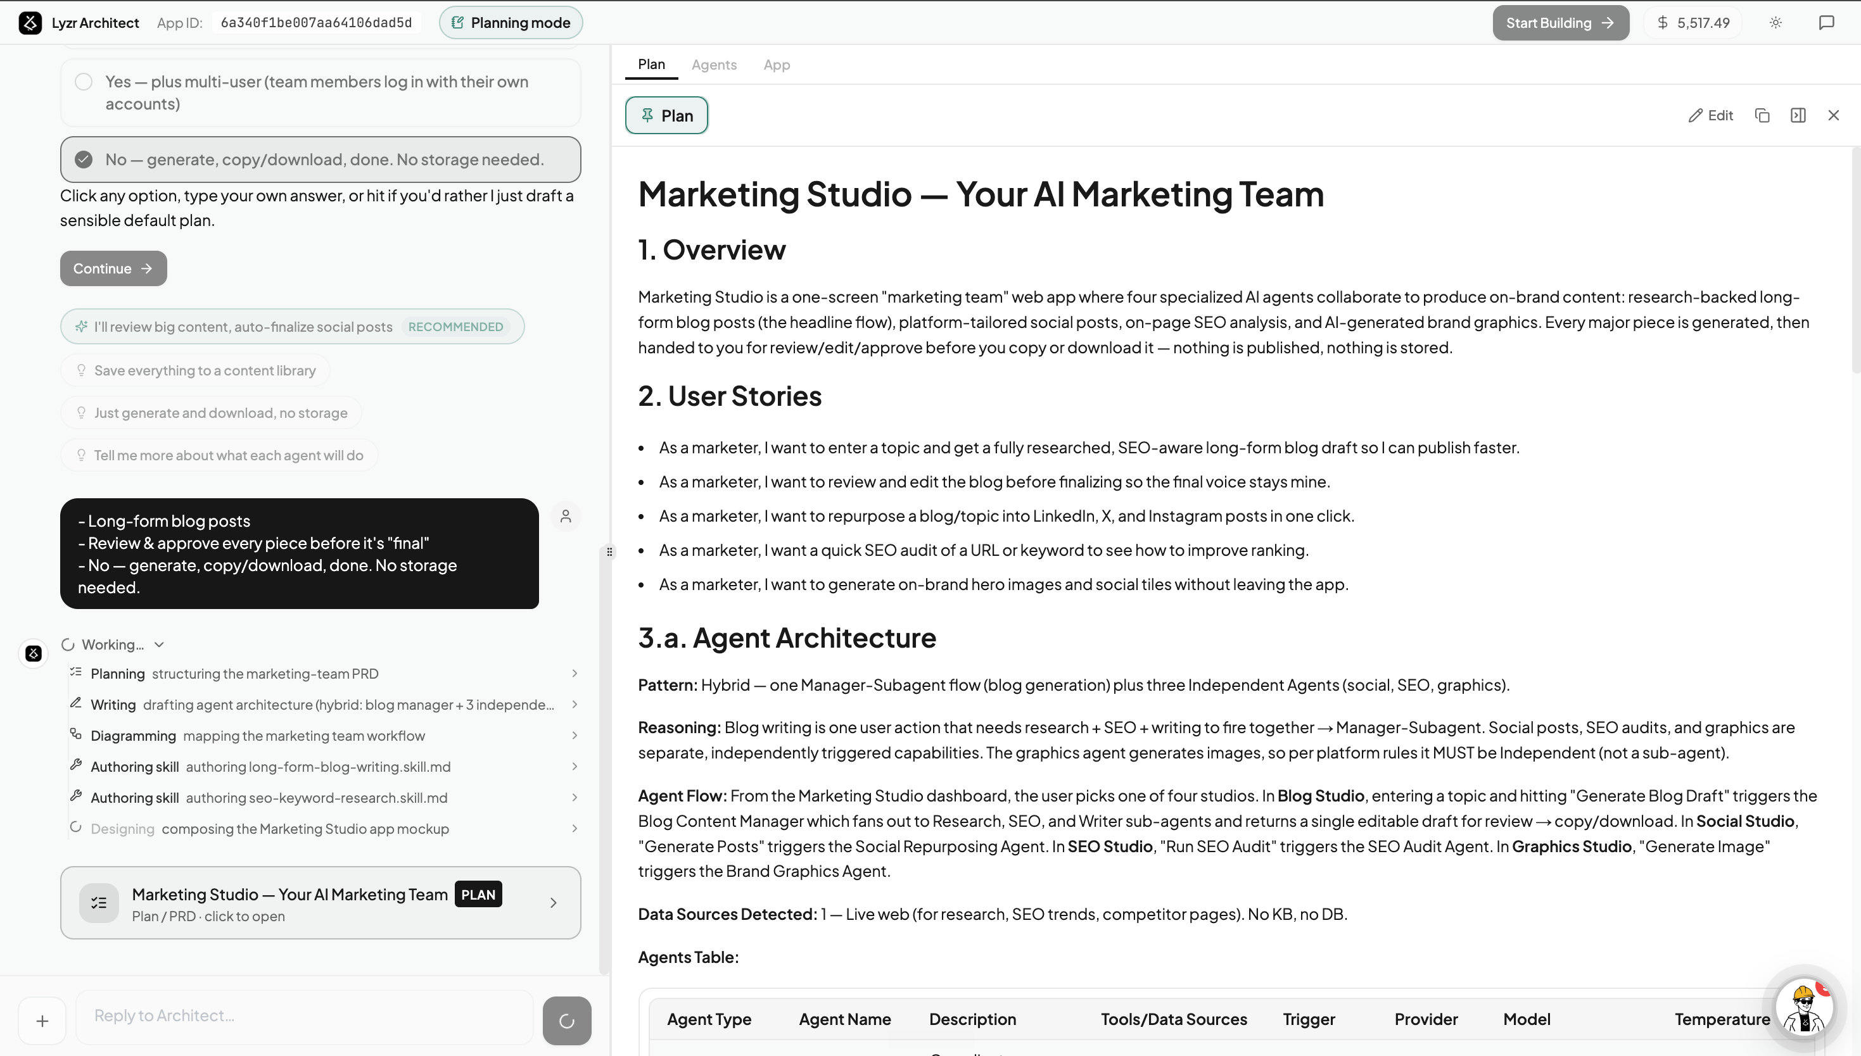
Task: Toggle the side panel layout icon
Action: pos(1798,115)
